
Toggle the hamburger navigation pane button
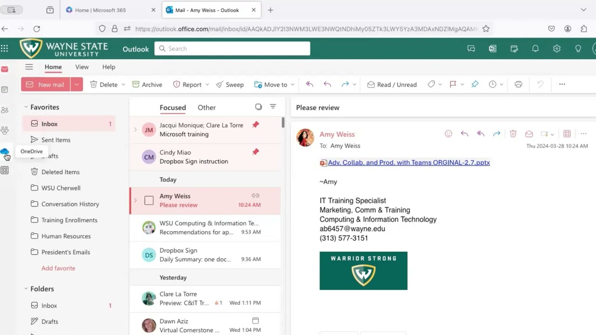(x=29, y=67)
